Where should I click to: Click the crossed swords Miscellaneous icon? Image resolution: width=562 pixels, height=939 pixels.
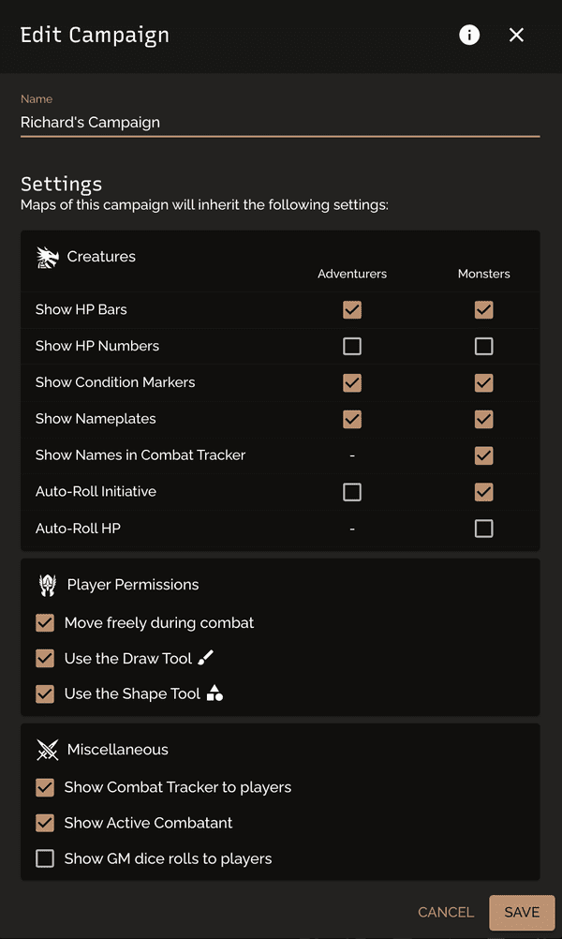(47, 750)
